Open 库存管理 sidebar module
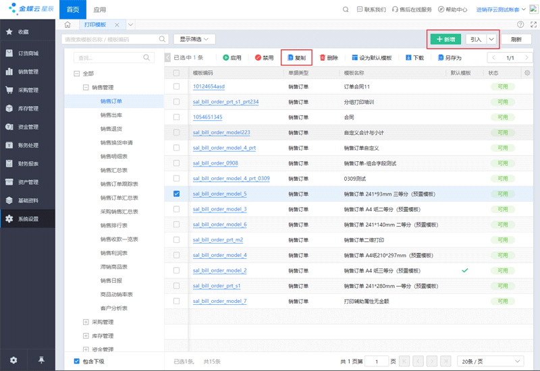The image size is (540, 371). (28, 109)
